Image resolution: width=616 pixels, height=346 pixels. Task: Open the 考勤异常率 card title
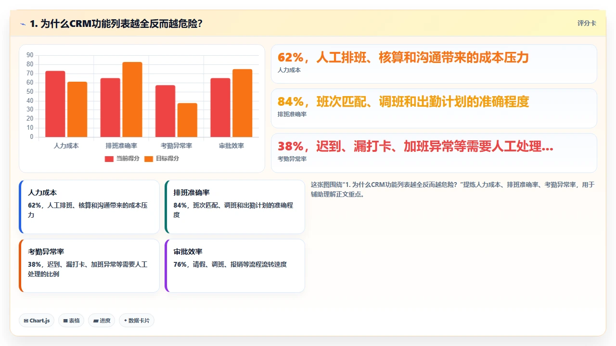point(46,252)
